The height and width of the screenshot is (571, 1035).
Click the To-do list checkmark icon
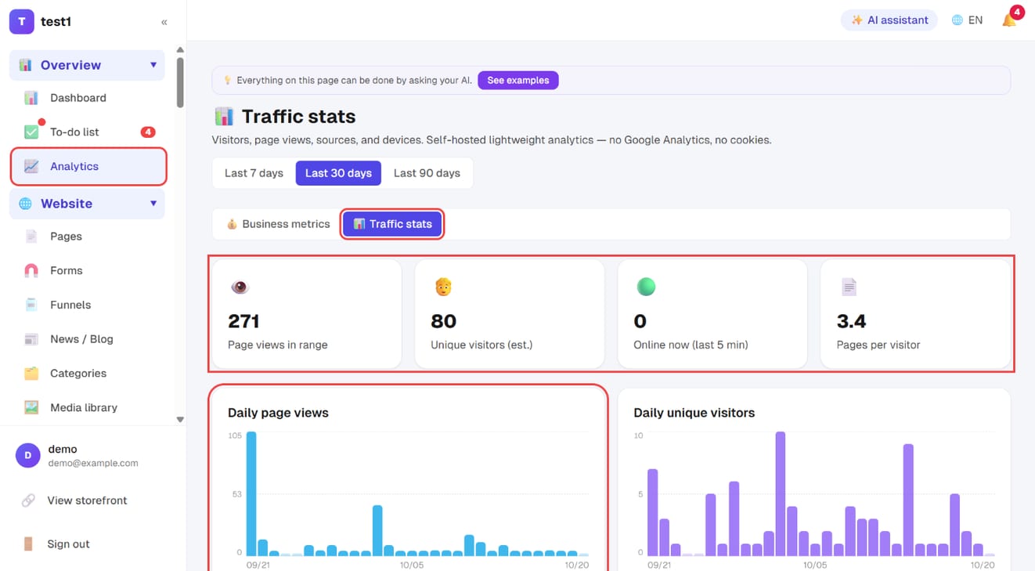[31, 132]
